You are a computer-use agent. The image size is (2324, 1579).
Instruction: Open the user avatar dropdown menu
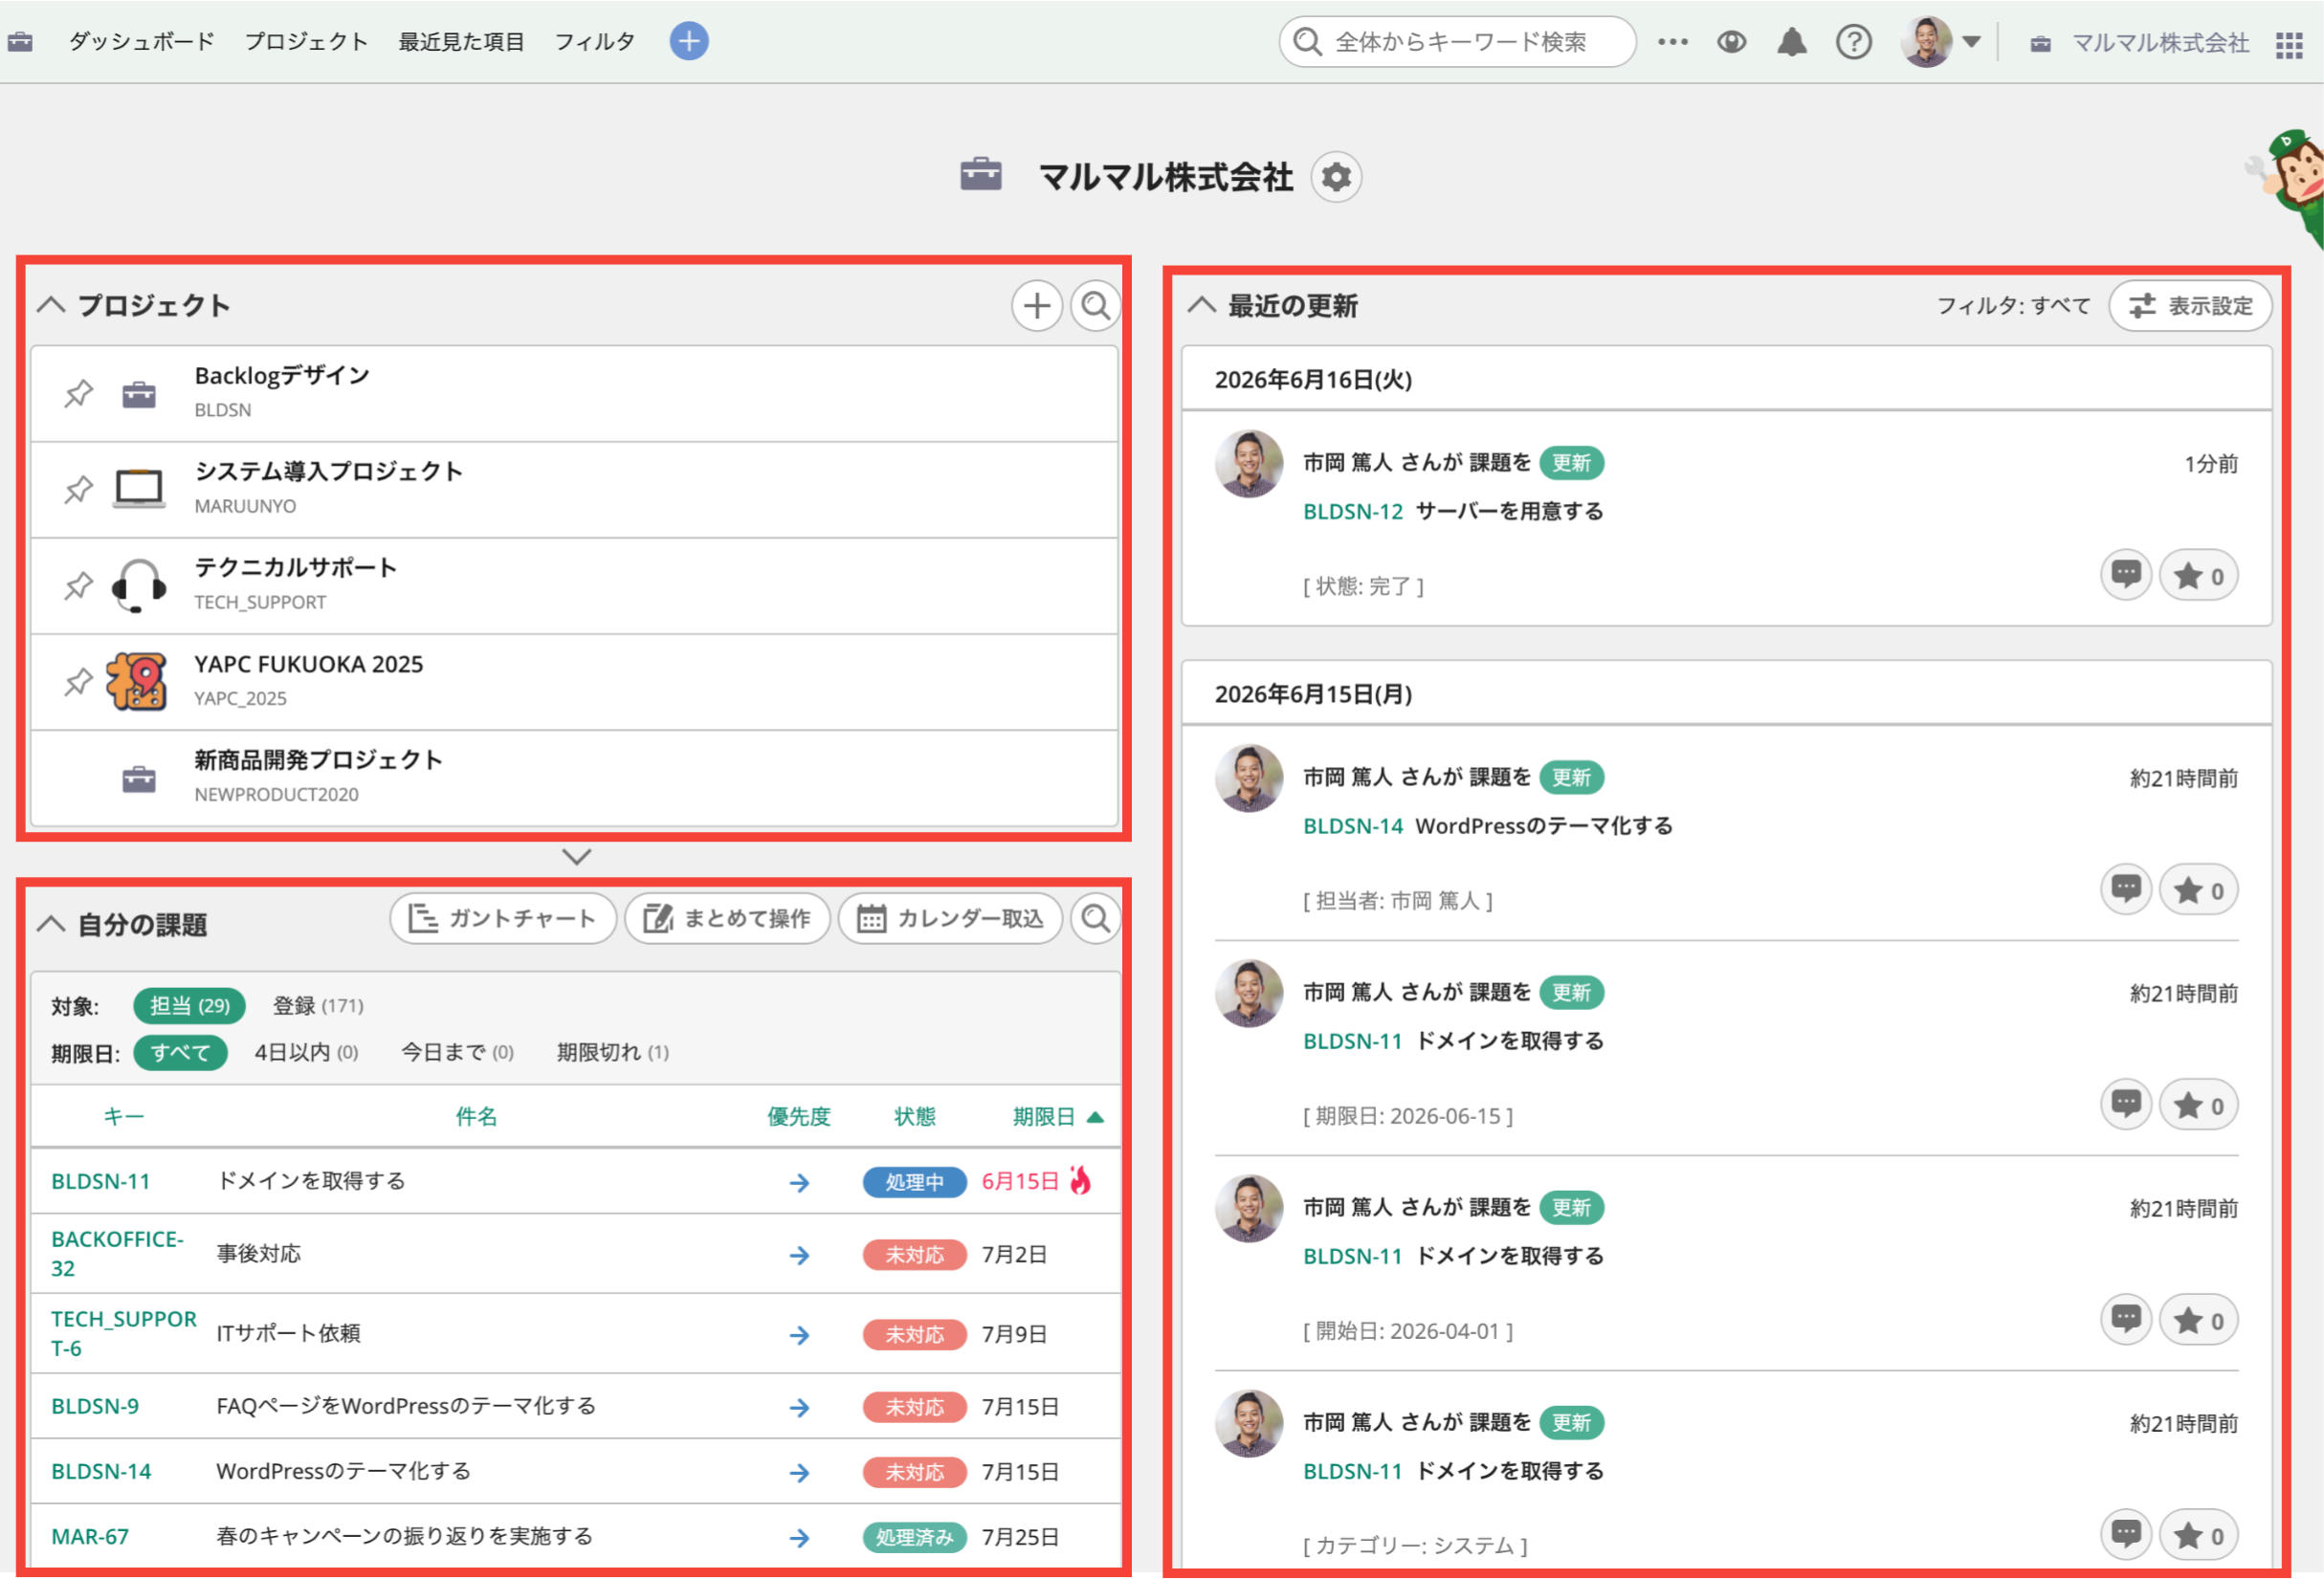click(x=1941, y=42)
